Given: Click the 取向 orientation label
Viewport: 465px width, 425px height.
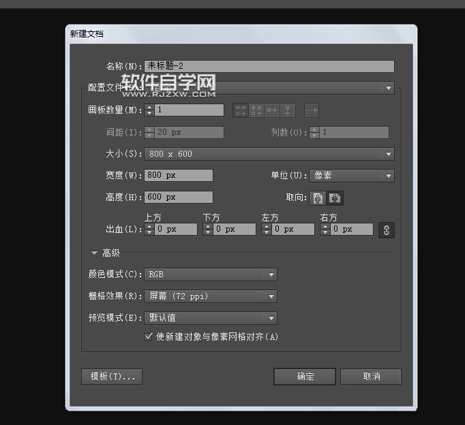Looking at the screenshot, I should coord(297,198).
